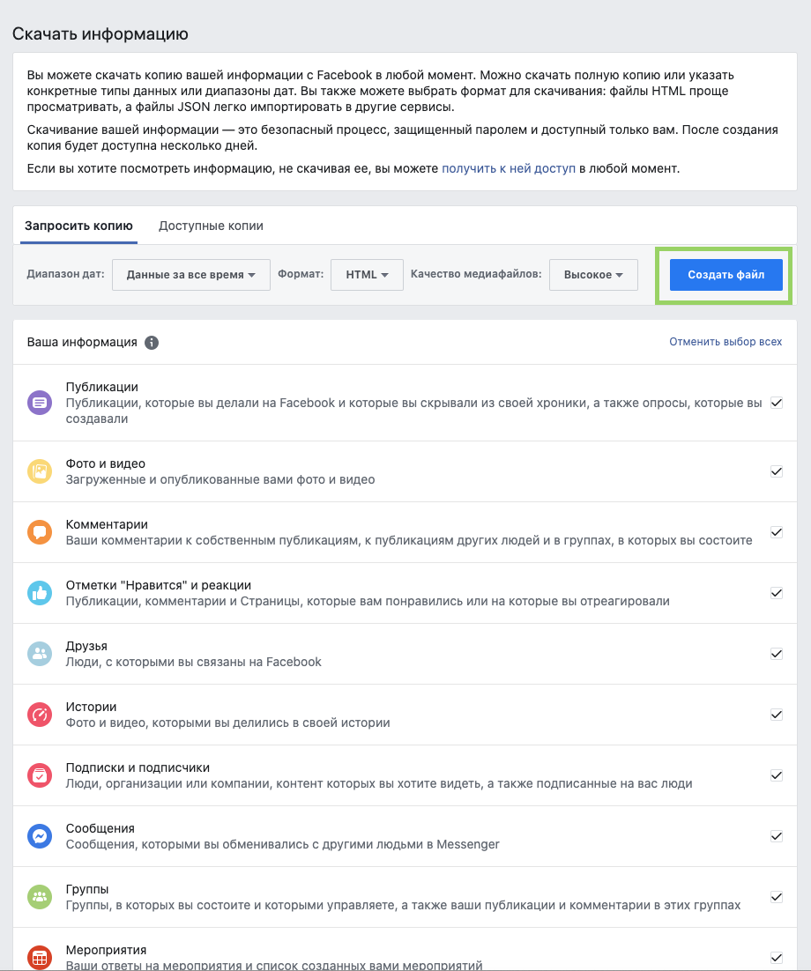Click the orange Комментарии speech bubble icon
The height and width of the screenshot is (971, 811).
point(40,532)
